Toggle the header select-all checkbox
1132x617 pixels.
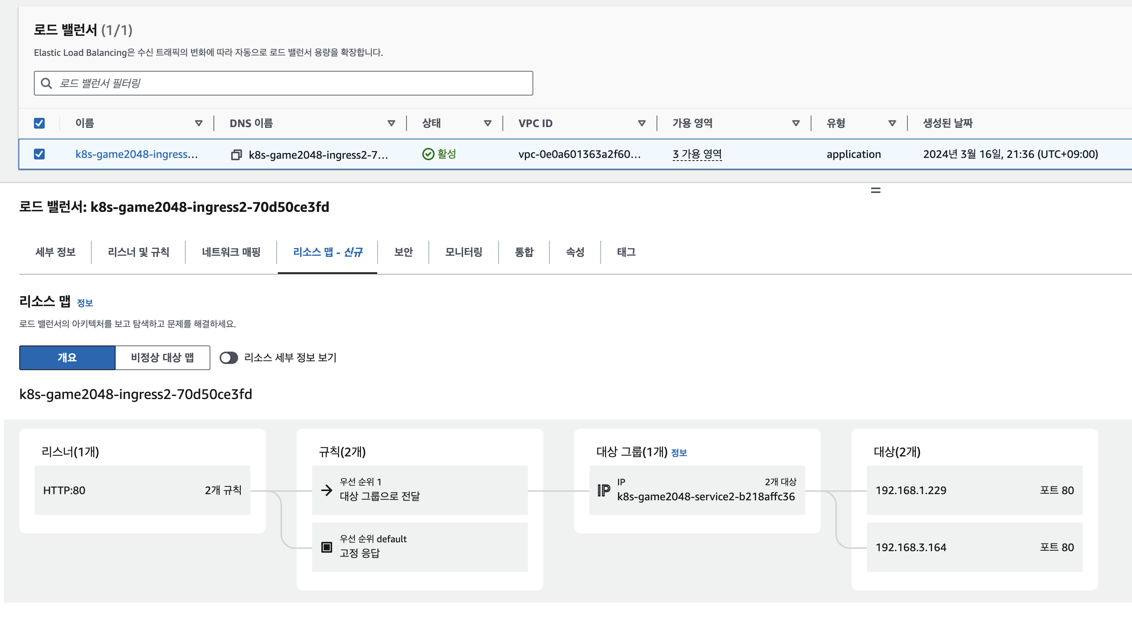point(39,123)
